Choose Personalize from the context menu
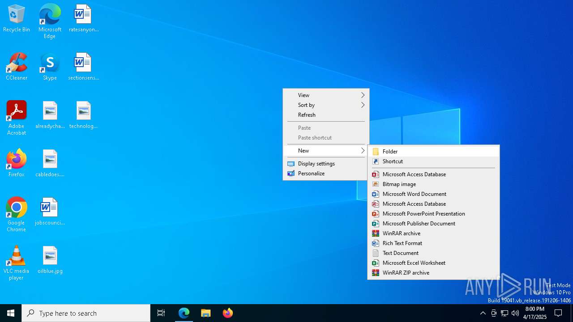Image resolution: width=573 pixels, height=322 pixels. coord(326,174)
